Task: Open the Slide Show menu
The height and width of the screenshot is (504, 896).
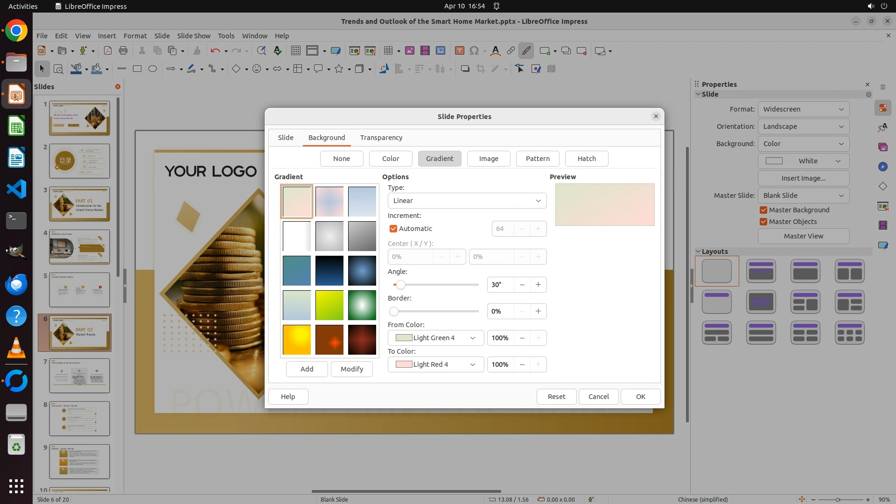Action: coord(194,36)
